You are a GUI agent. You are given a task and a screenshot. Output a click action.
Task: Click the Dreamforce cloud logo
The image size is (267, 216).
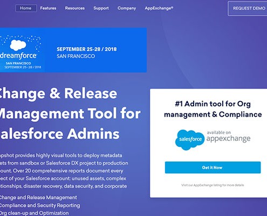tap(18, 45)
